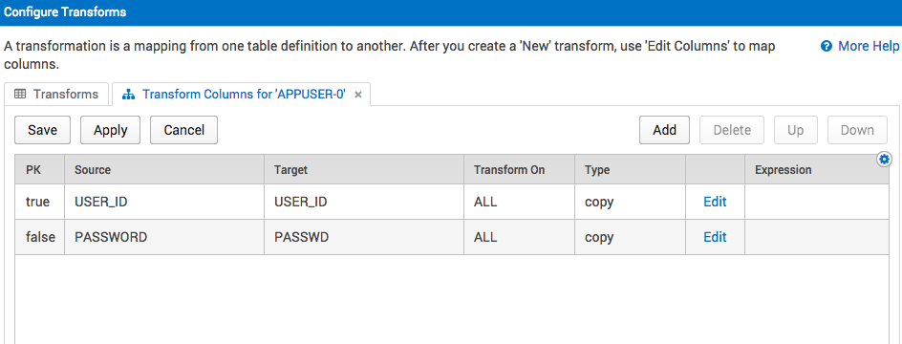
Task: Click the More Help question mark icon
Action: coord(827,46)
